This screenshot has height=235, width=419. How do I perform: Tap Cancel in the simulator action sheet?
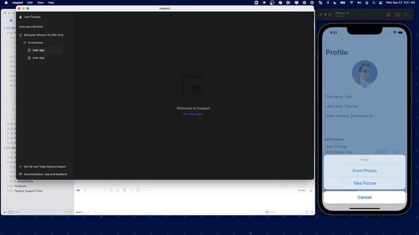click(365, 197)
